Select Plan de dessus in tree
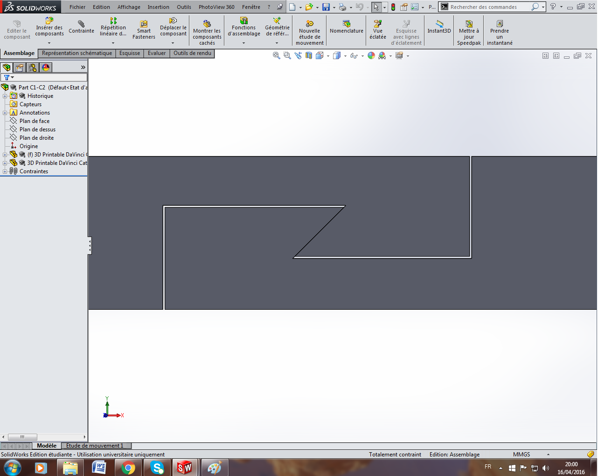The height and width of the screenshot is (476, 598). point(37,129)
